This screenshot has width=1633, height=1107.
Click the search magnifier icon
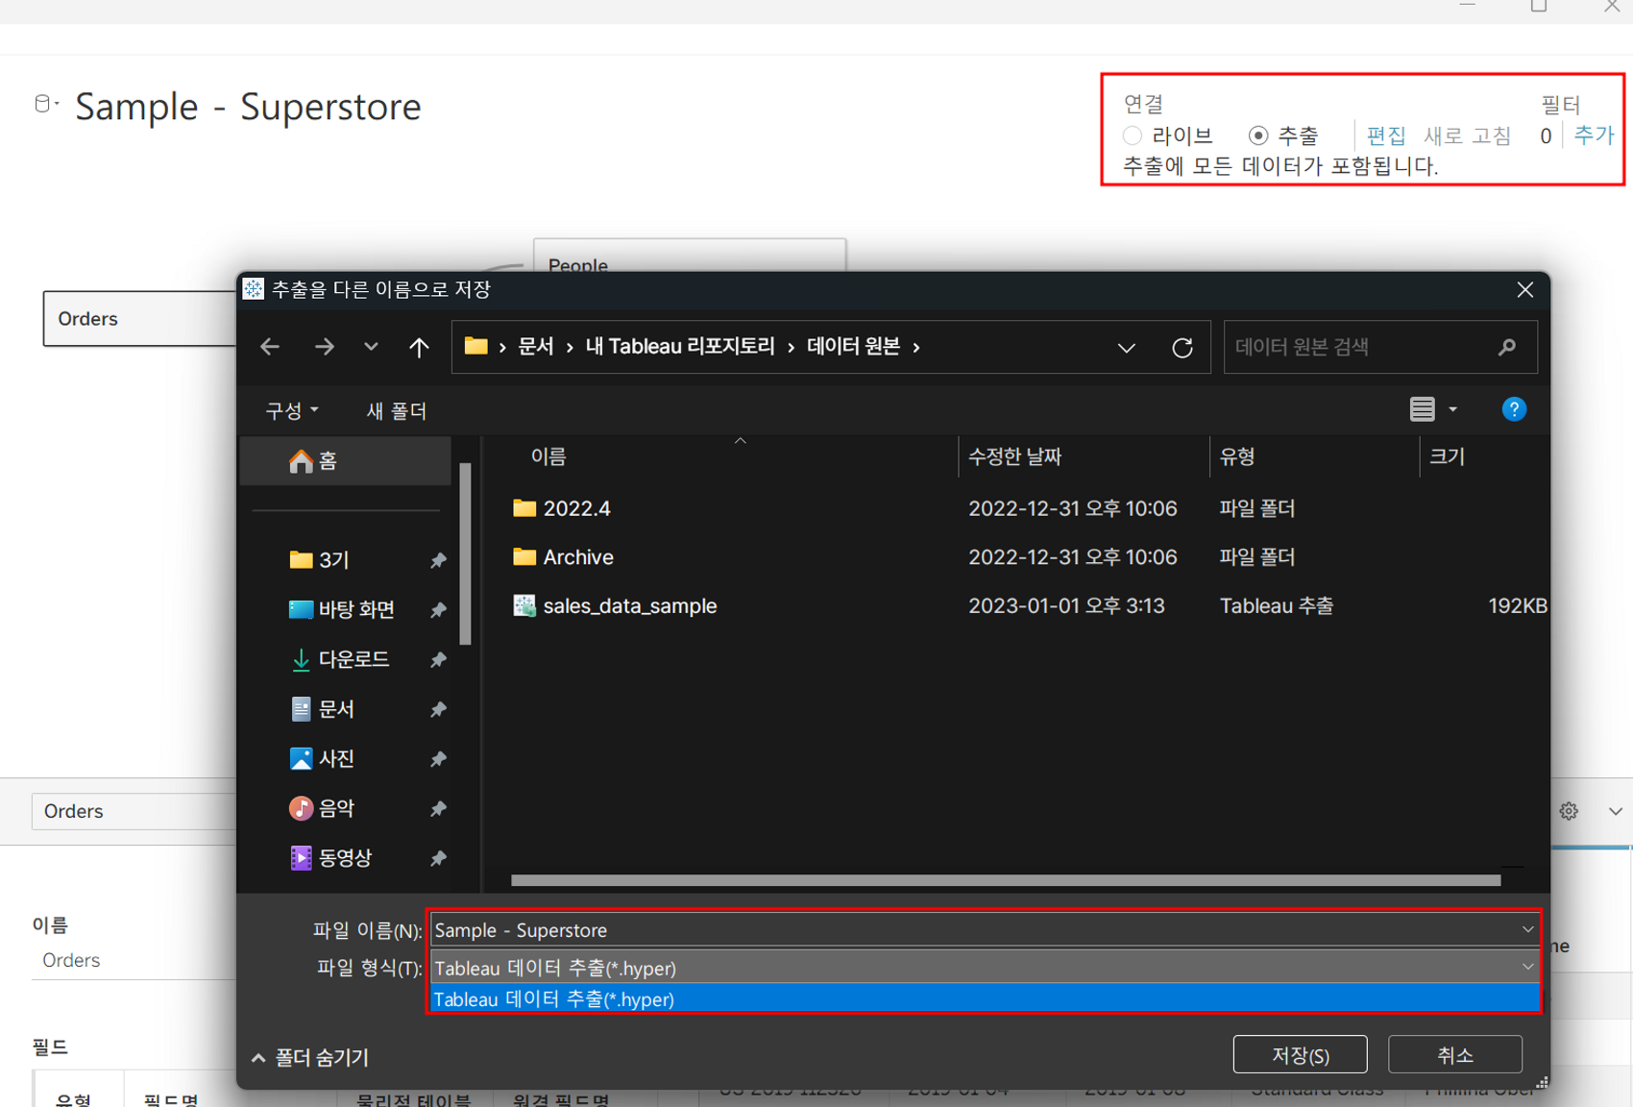[x=1507, y=347]
